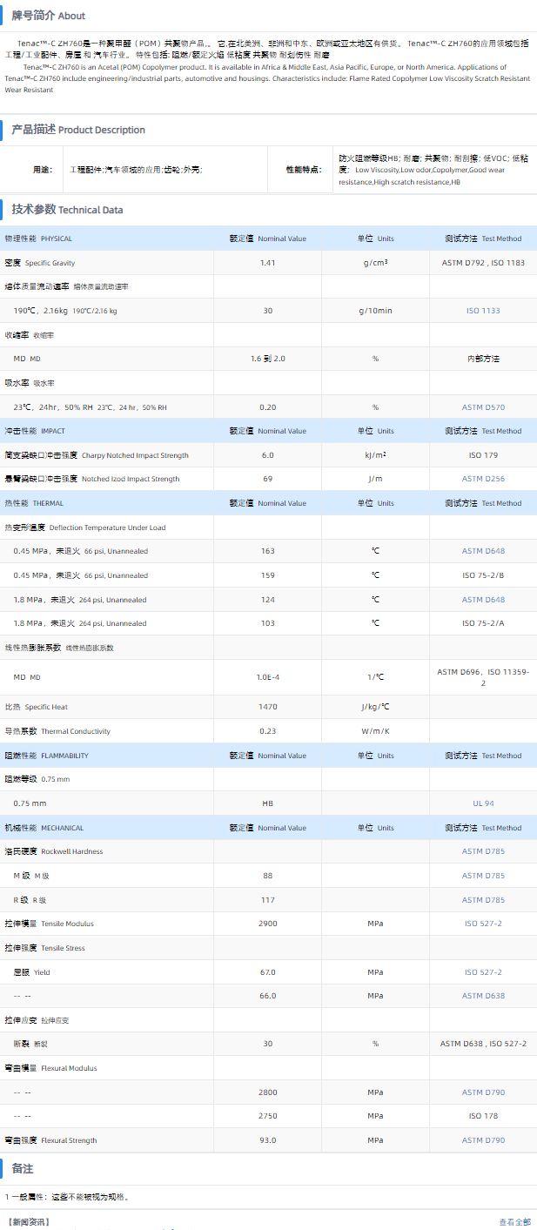The width and height of the screenshot is (537, 1230).
Task: Click ASTM D648 link for 124 °C row
Action: 483,599
